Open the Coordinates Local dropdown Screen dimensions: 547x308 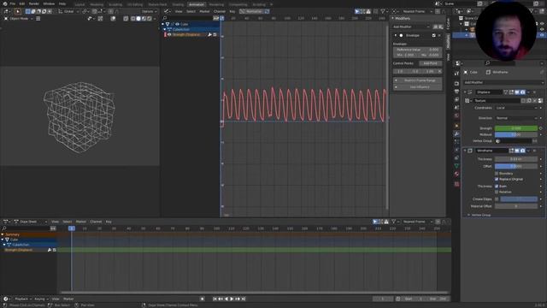tap(516, 108)
